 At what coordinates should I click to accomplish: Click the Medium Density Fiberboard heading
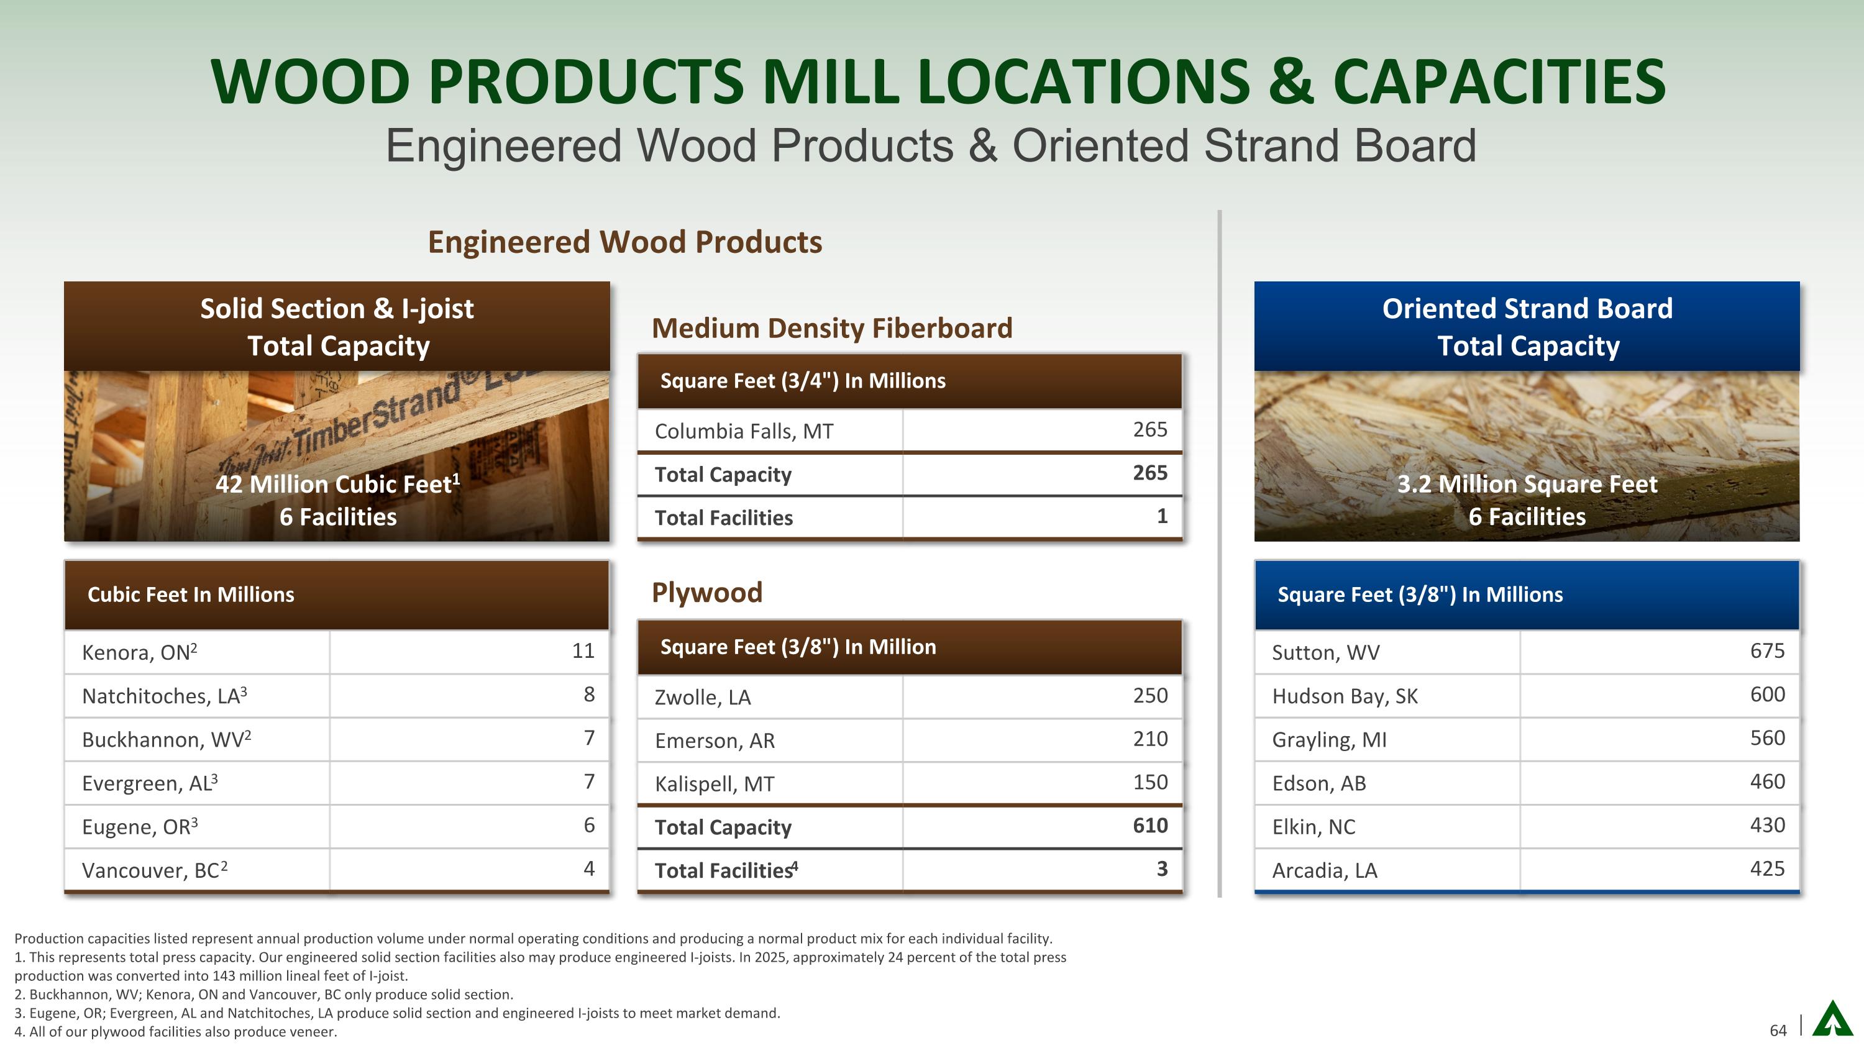(x=832, y=329)
